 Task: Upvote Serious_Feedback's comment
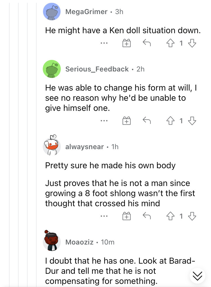[x=170, y=121]
